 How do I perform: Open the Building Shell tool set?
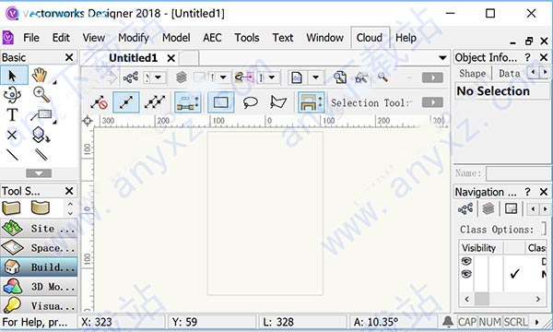pyautogui.click(x=39, y=267)
